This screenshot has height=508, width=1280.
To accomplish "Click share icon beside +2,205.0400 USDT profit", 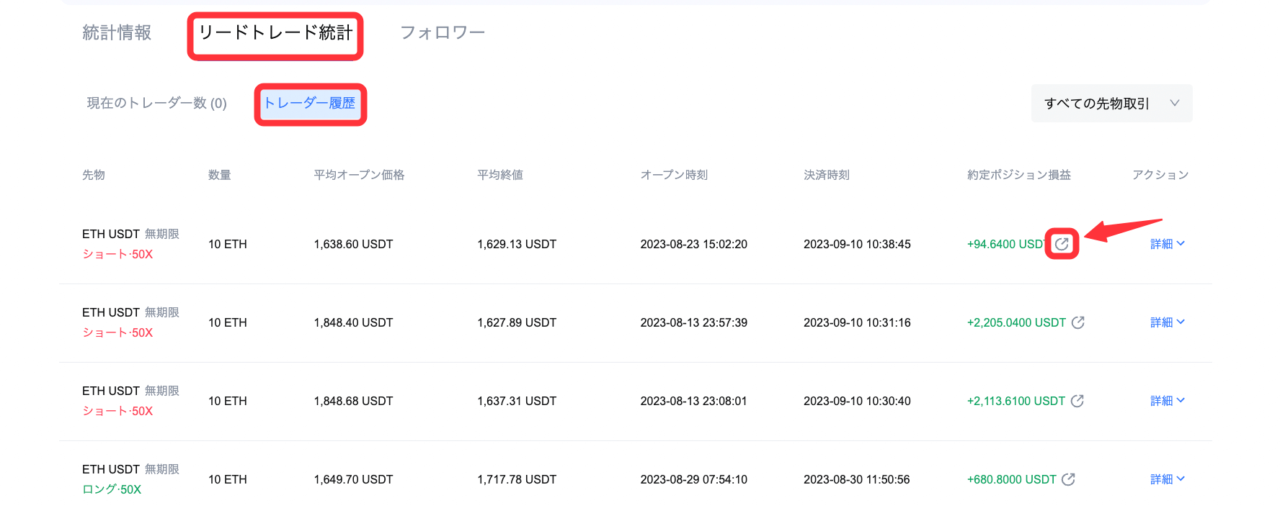I will (x=1077, y=322).
